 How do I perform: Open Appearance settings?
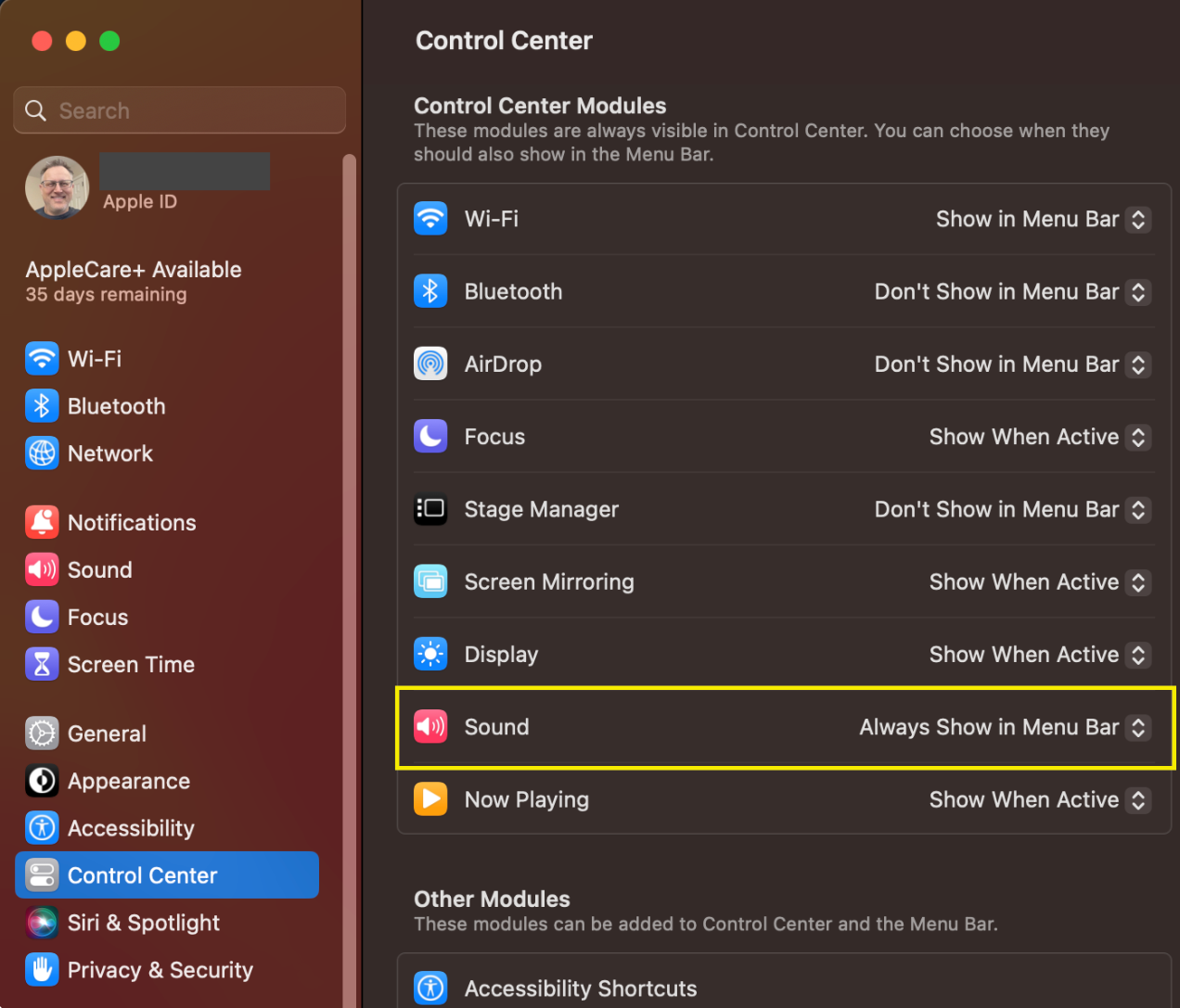pos(167,781)
